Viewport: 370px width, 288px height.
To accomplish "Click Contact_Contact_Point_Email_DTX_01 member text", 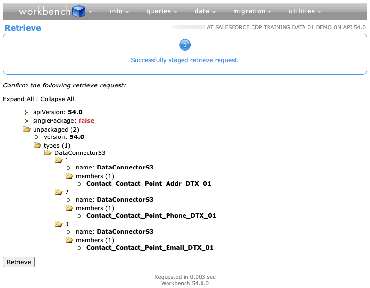I will coord(150,247).
